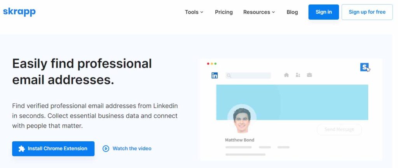Viewport: 398px width, 168px height.
Task: Click Matthew Bond's profile photo
Action: click(241, 120)
